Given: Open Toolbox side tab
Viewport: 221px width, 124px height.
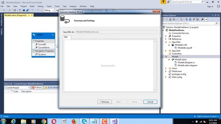Looking at the screenshot, I should (x=1, y=31).
